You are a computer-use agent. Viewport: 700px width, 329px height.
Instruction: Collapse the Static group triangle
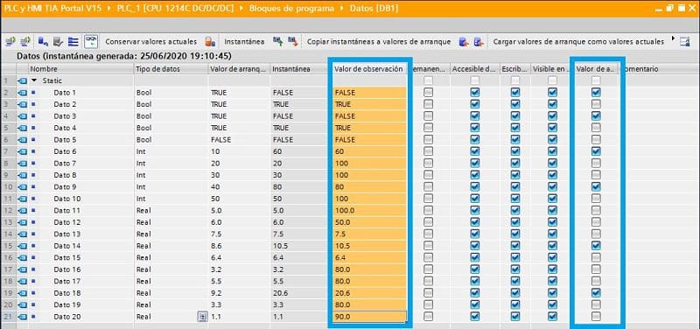pos(34,80)
